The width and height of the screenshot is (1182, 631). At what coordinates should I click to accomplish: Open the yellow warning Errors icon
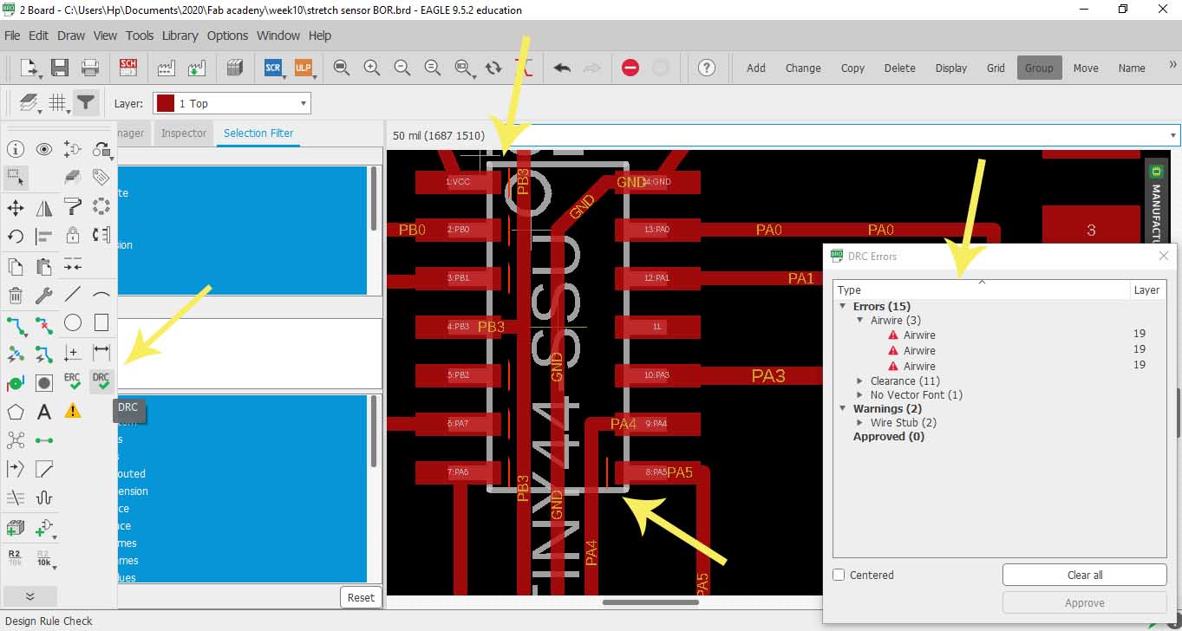click(x=73, y=411)
